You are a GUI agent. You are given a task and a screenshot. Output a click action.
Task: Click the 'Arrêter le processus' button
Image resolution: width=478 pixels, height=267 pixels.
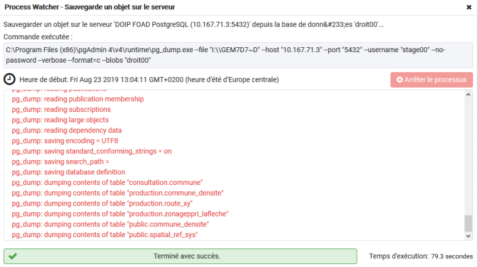(x=431, y=79)
